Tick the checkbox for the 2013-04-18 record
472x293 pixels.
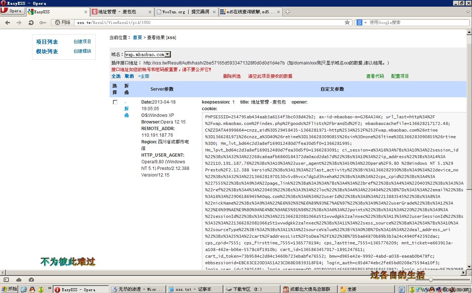pyautogui.click(x=115, y=102)
